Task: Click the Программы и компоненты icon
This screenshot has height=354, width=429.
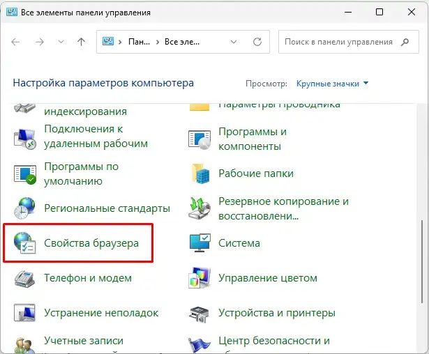Action: click(200, 139)
